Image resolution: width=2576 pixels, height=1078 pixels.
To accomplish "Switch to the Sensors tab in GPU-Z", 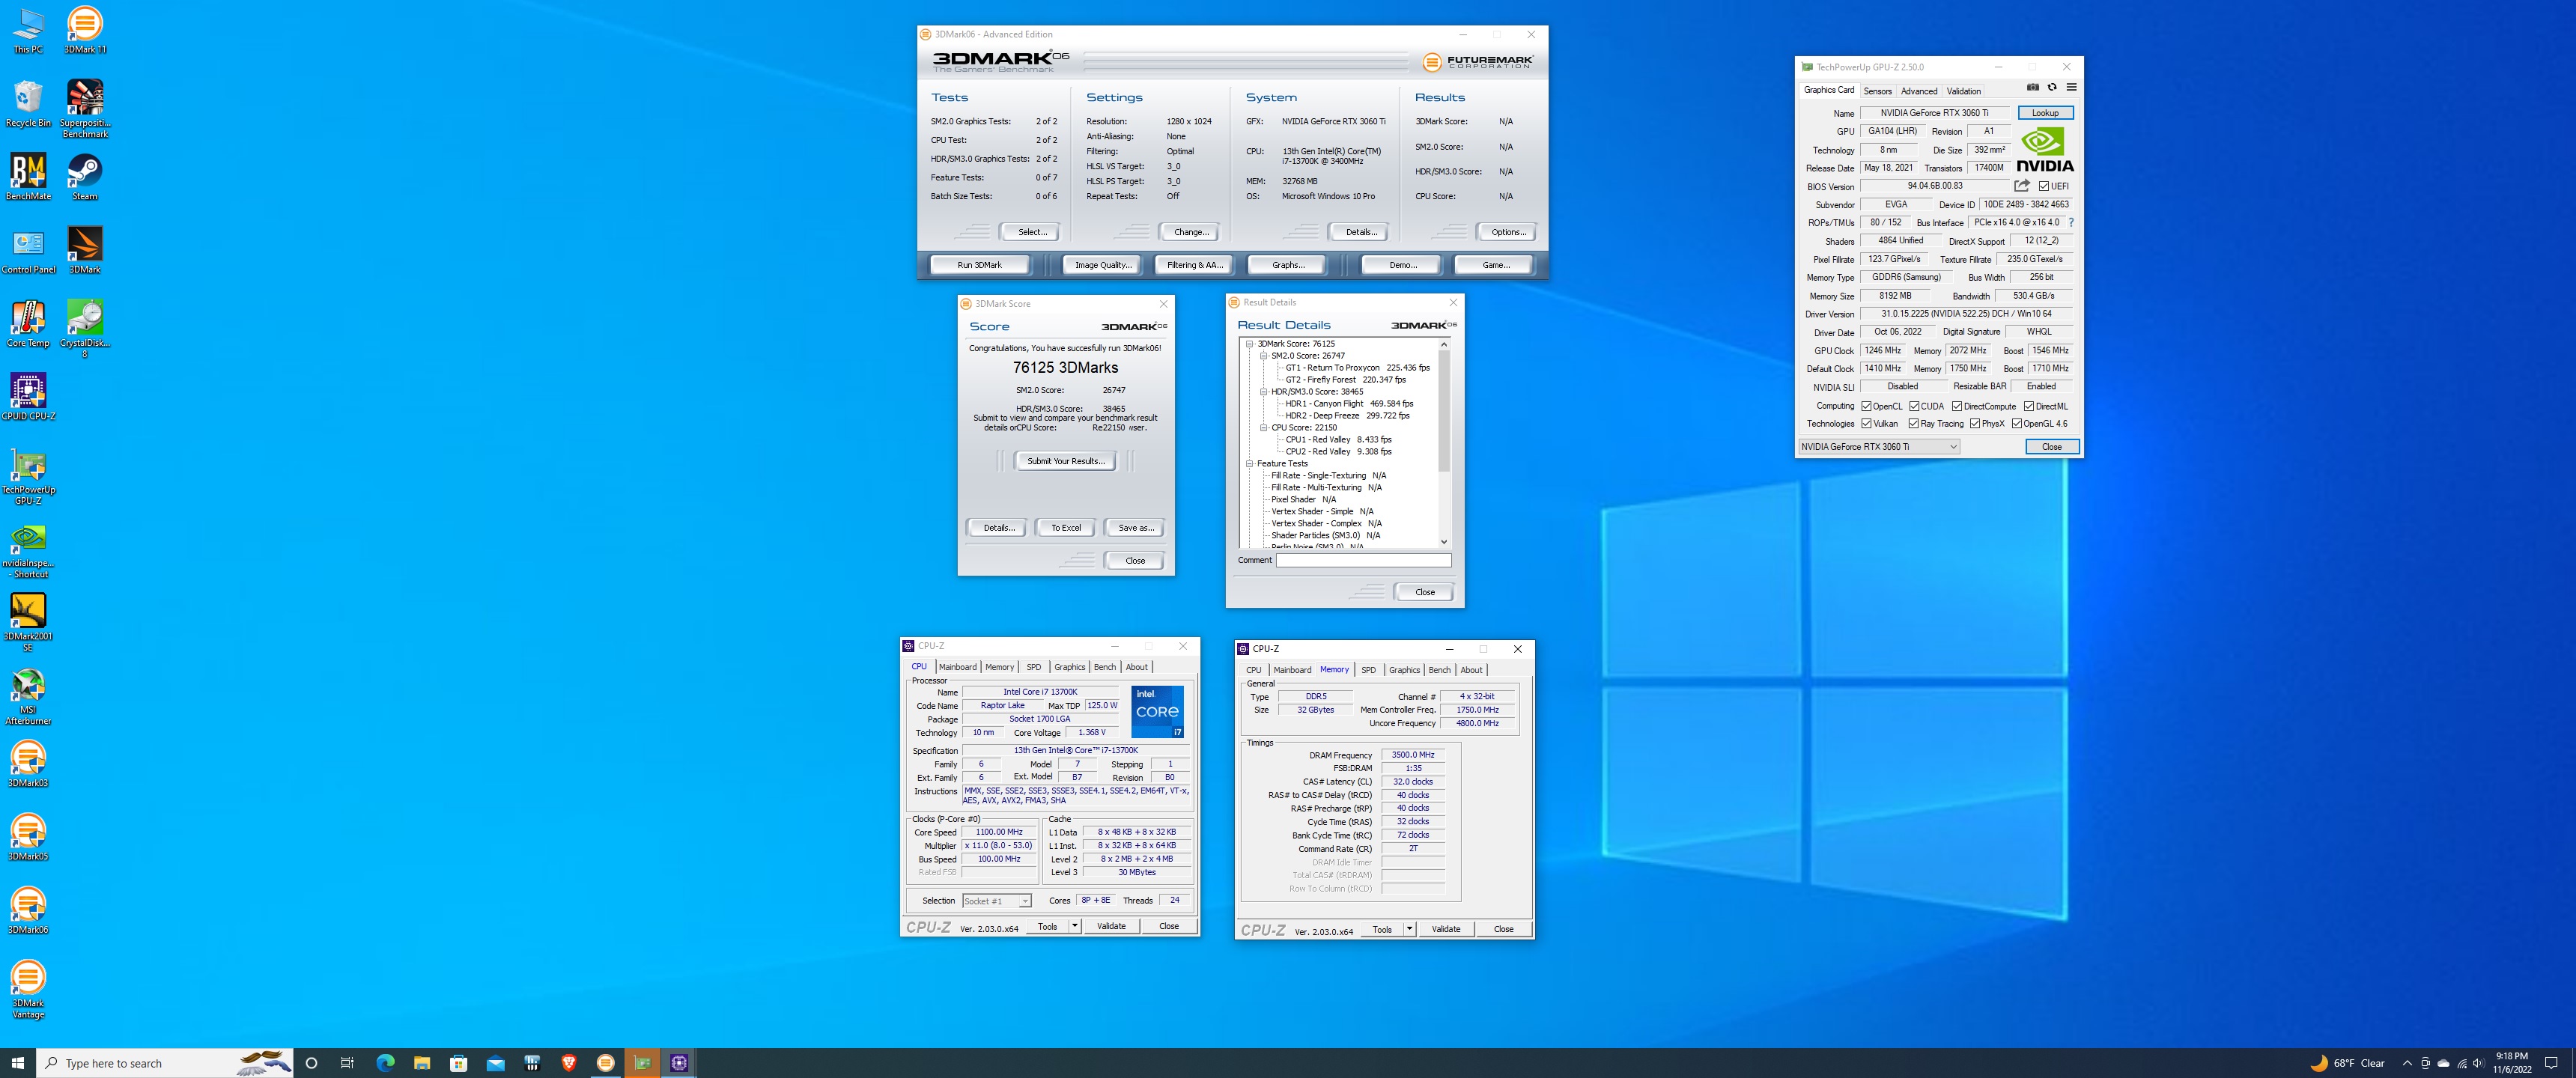I will coord(1877,91).
